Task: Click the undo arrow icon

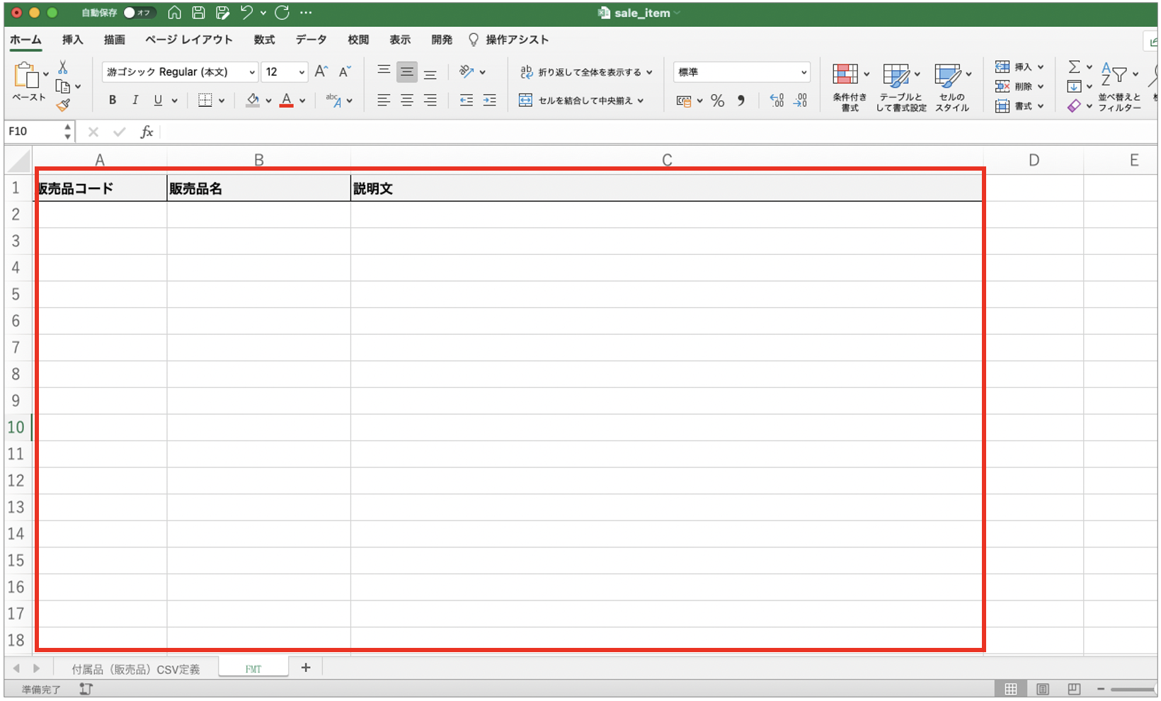Action: tap(246, 13)
